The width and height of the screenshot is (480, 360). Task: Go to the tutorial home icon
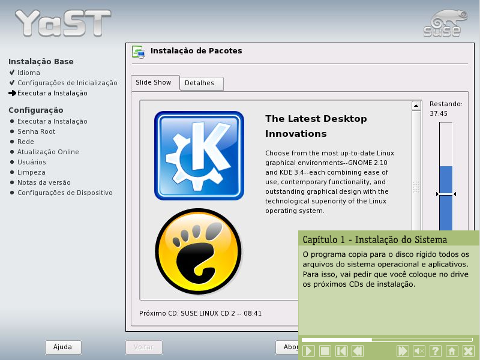click(x=452, y=351)
